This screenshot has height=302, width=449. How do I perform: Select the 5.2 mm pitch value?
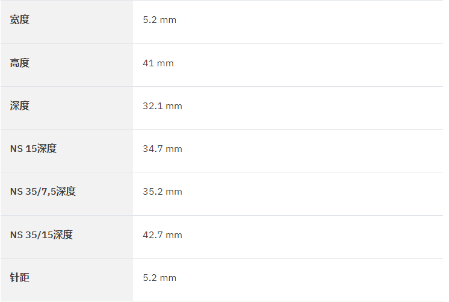159,278
